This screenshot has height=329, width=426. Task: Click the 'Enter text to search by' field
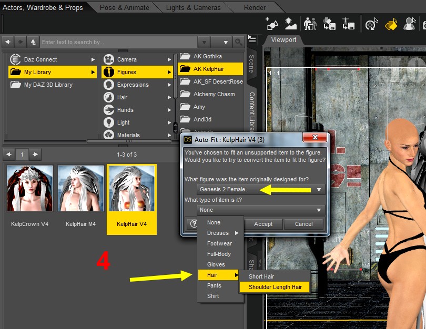pos(119,43)
